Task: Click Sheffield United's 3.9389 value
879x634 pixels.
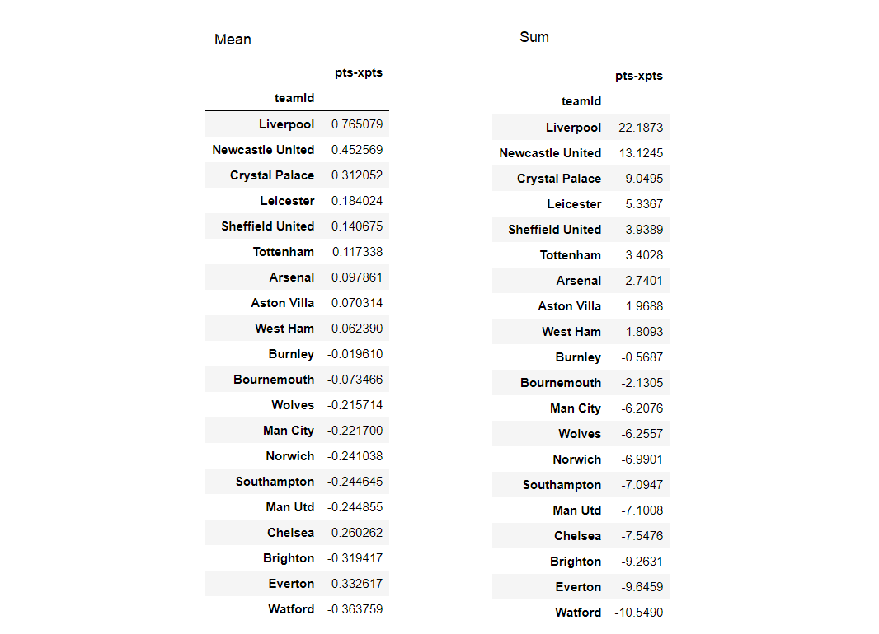Action: (x=644, y=230)
